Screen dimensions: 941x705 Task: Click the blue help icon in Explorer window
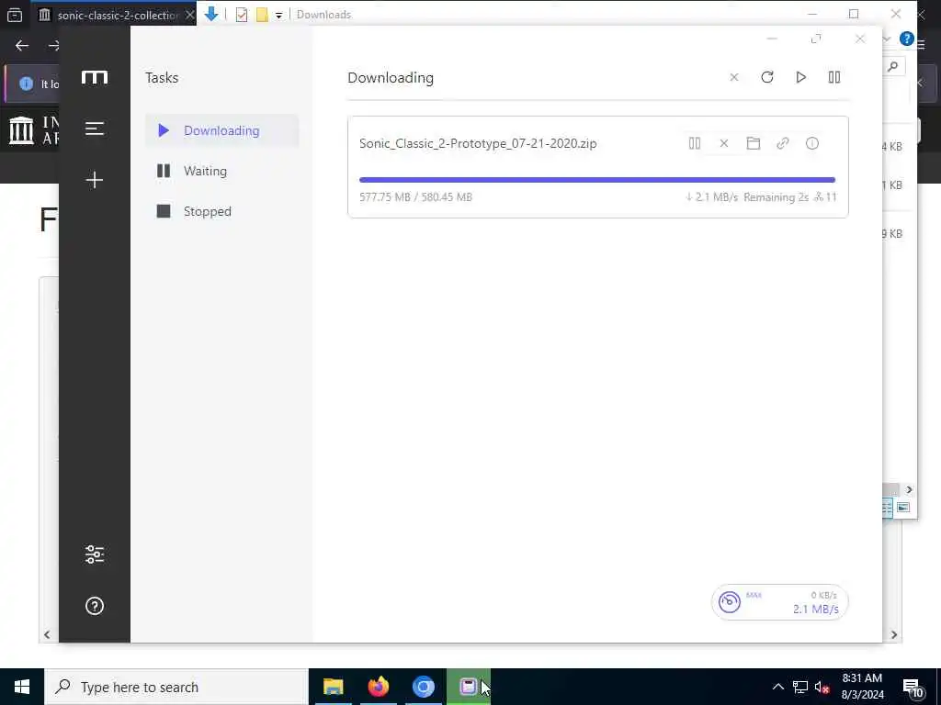[907, 39]
